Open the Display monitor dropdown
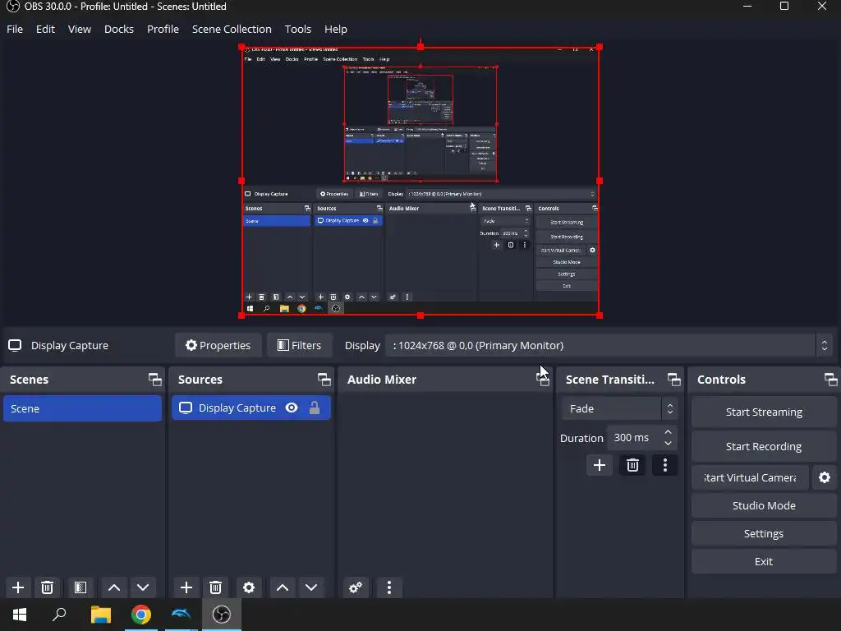The image size is (841, 631). pyautogui.click(x=607, y=346)
